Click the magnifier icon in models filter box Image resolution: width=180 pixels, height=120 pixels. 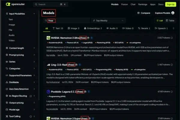(x=46, y=21)
